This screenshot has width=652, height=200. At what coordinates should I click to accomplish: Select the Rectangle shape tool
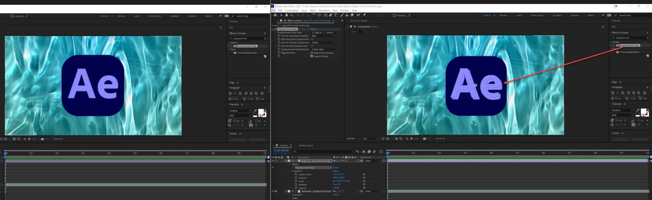click(326, 15)
